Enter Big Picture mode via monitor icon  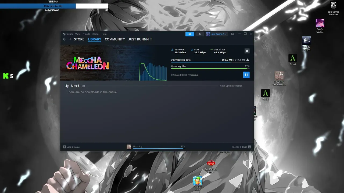tap(232, 34)
